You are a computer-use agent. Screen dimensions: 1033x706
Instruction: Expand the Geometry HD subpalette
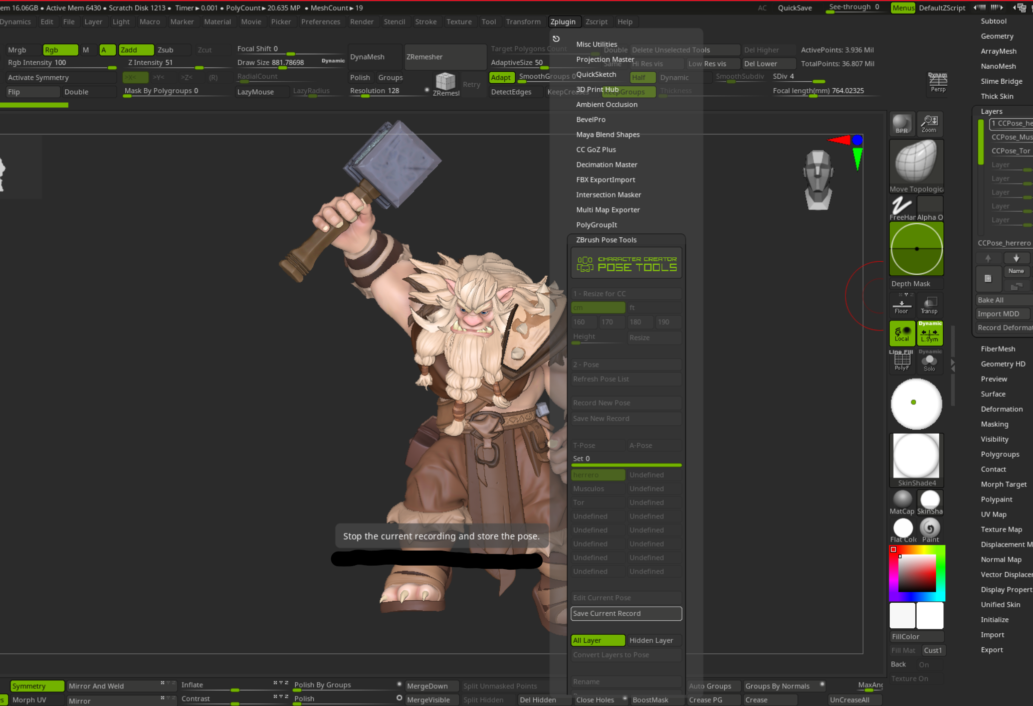(1002, 364)
